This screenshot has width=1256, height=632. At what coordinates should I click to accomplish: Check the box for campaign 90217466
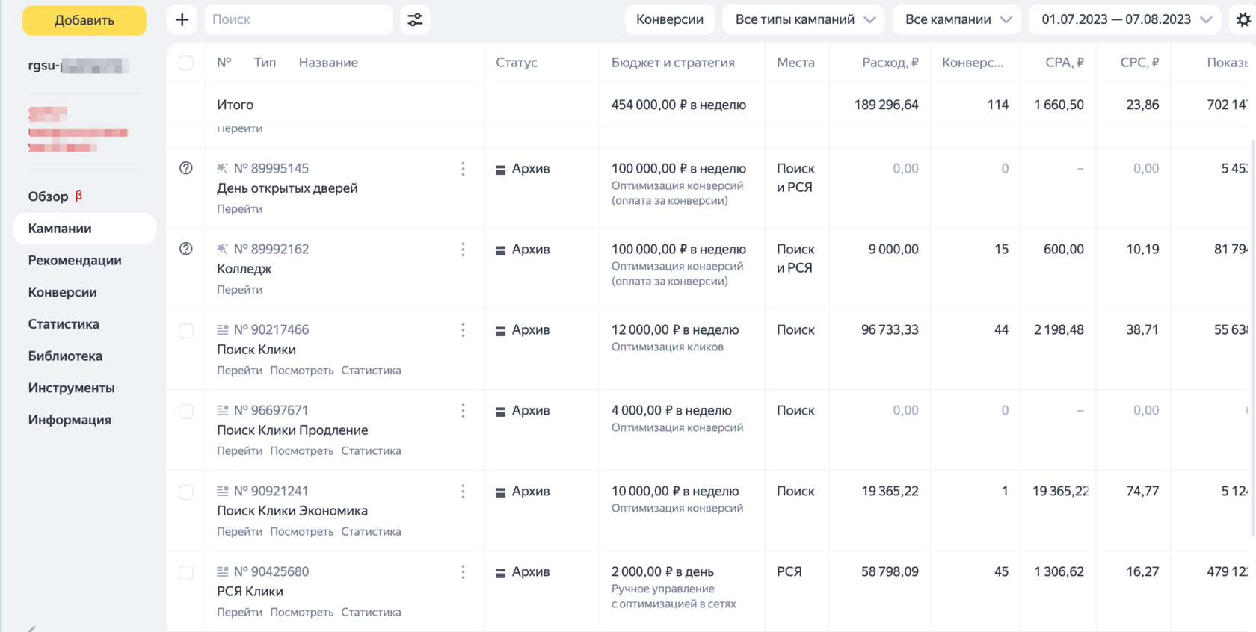(186, 331)
